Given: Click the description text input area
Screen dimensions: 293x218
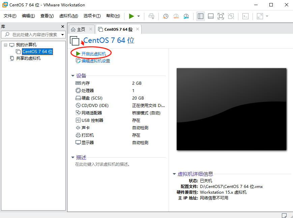Looking at the screenshot, I should pos(102,164).
